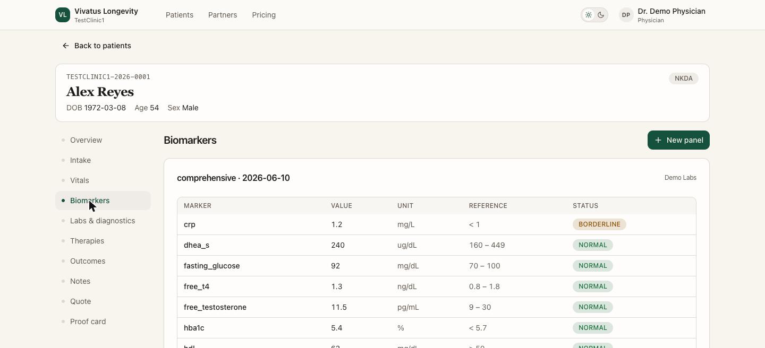Click the dhea_s value 240
The image size is (765, 348).
click(x=338, y=245)
